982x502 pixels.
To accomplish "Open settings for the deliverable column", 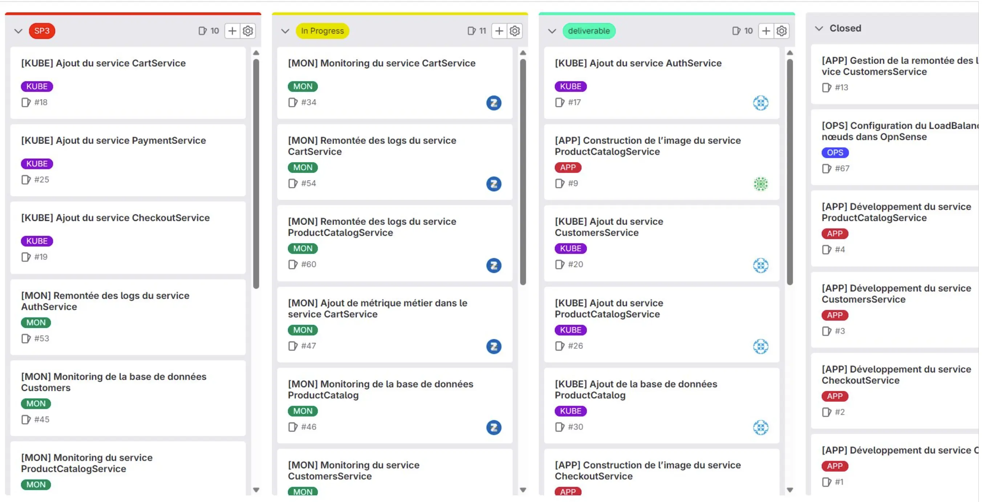I will pos(782,31).
